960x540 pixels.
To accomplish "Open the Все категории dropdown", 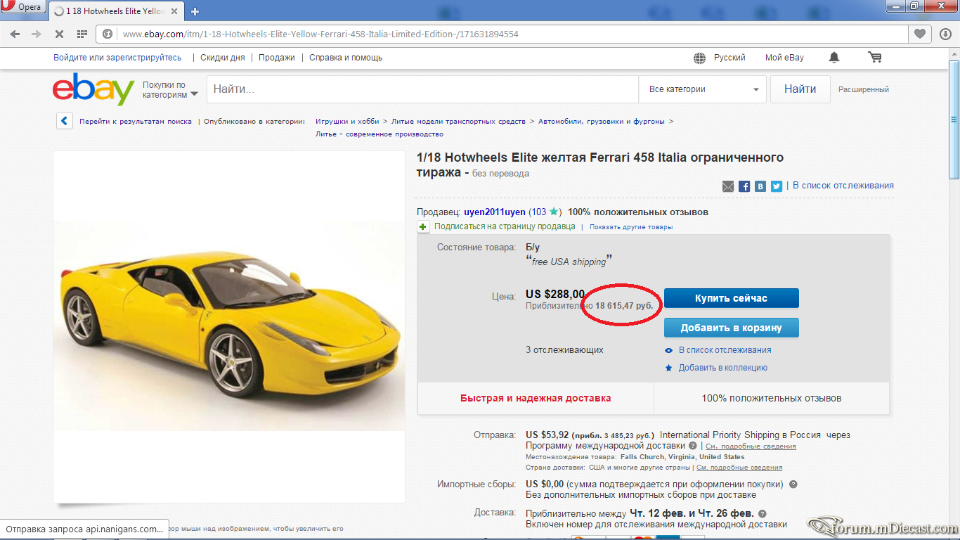I will (703, 89).
